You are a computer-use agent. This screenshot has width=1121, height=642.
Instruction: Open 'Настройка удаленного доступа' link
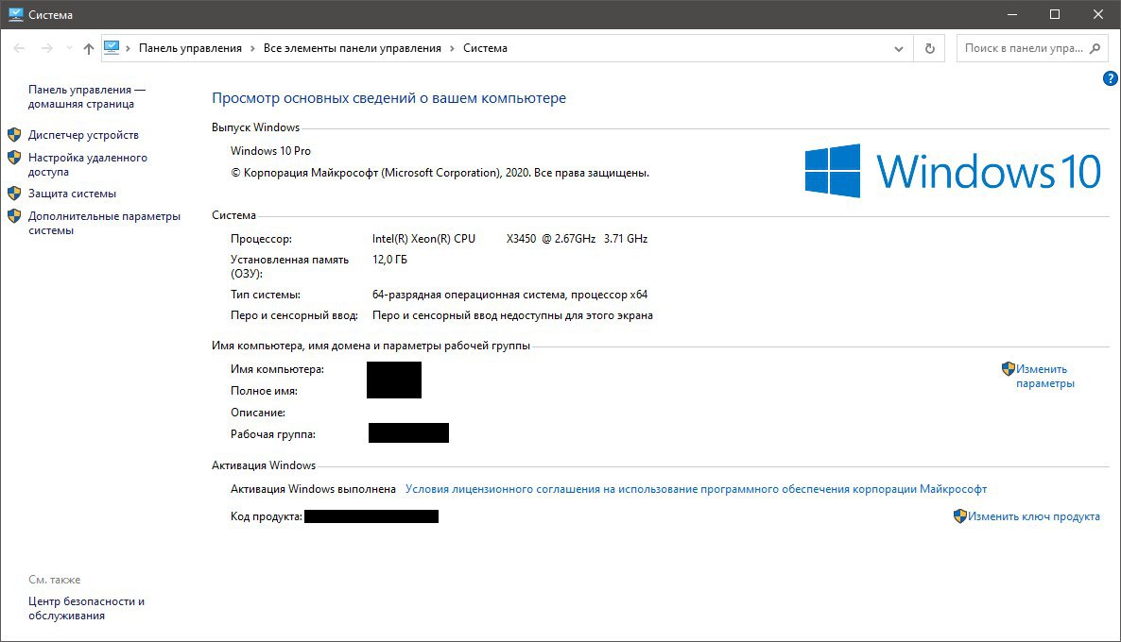click(87, 164)
